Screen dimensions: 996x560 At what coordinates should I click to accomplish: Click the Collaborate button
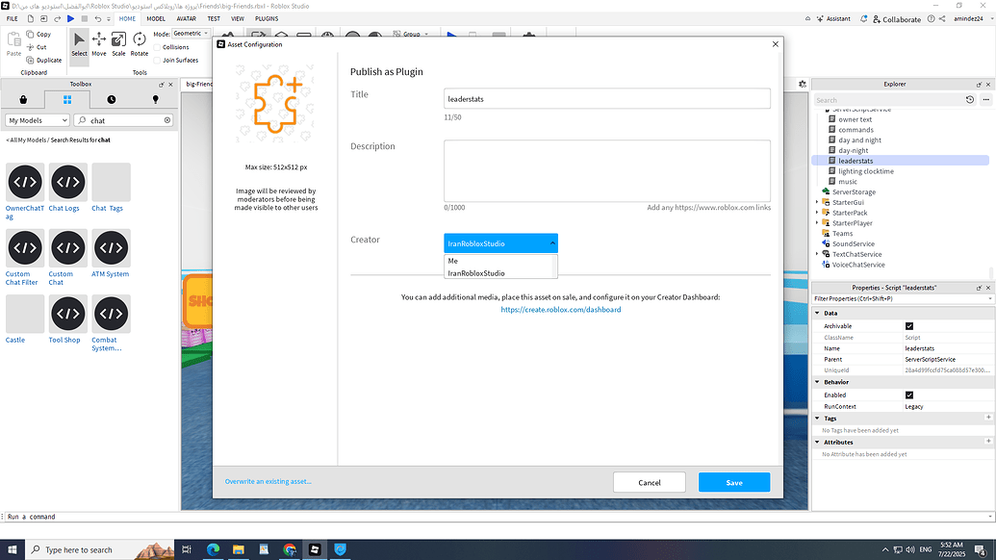tap(897, 19)
